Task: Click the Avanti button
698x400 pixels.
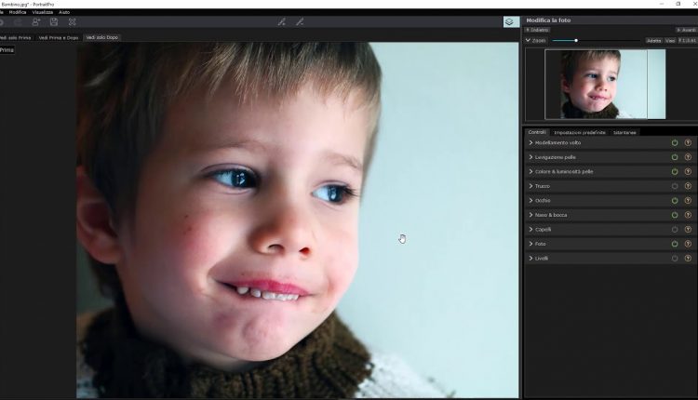Action: pos(687,30)
